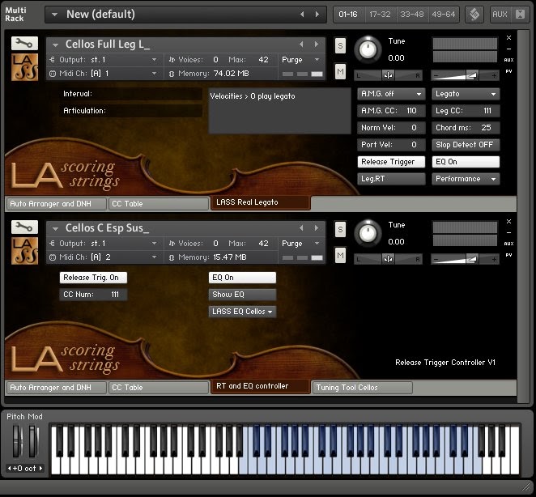The height and width of the screenshot is (497, 536).
Task: Click the CC Num 111 value field
Action: coord(93,295)
